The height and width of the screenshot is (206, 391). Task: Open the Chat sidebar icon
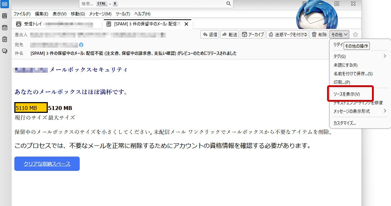click(5, 51)
